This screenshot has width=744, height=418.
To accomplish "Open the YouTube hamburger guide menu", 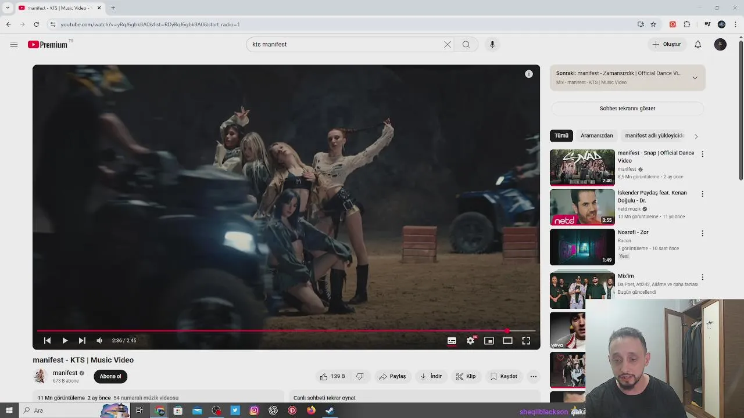I will point(14,44).
